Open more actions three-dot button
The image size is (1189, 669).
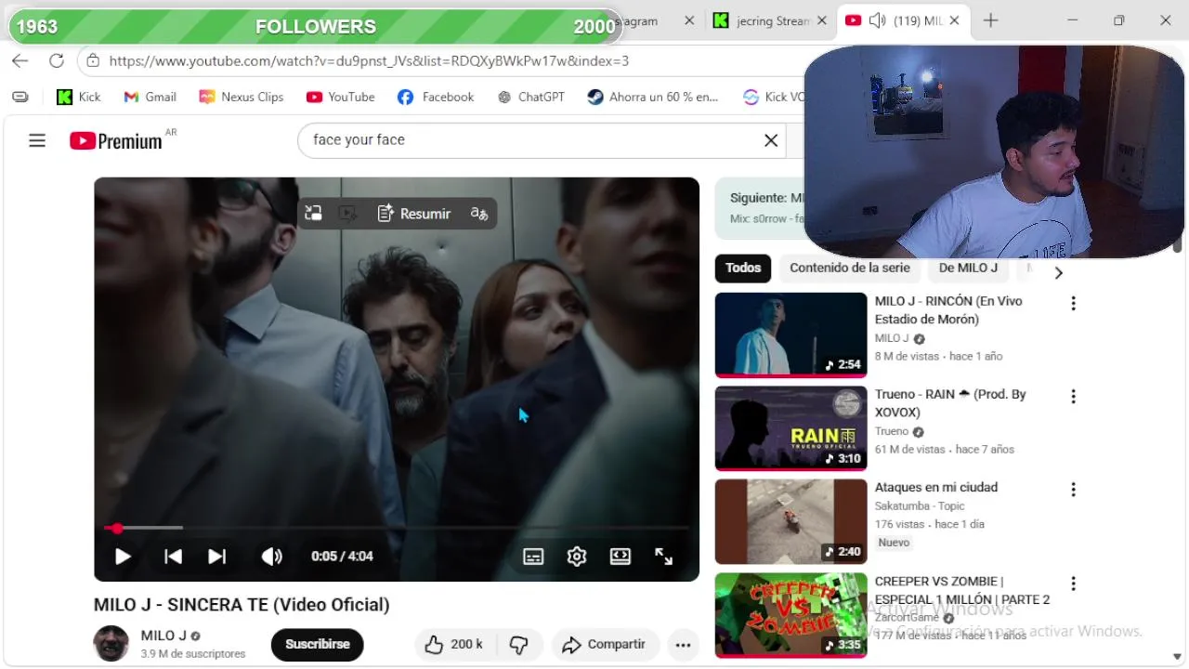pos(683,645)
